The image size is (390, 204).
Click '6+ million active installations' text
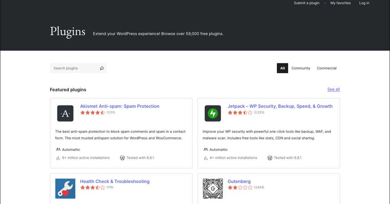pos(86,158)
